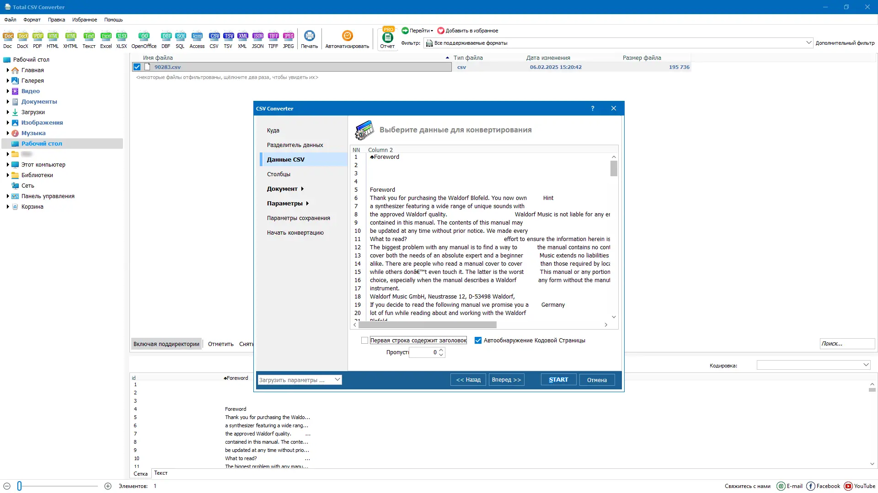The width and height of the screenshot is (878, 493).
Task: Enable first row contains header checkbox
Action: click(364, 341)
